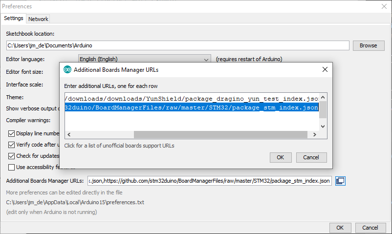Click the down arrow of vertical scrollbar
Screen dimensions: 392x234
tap(323, 127)
